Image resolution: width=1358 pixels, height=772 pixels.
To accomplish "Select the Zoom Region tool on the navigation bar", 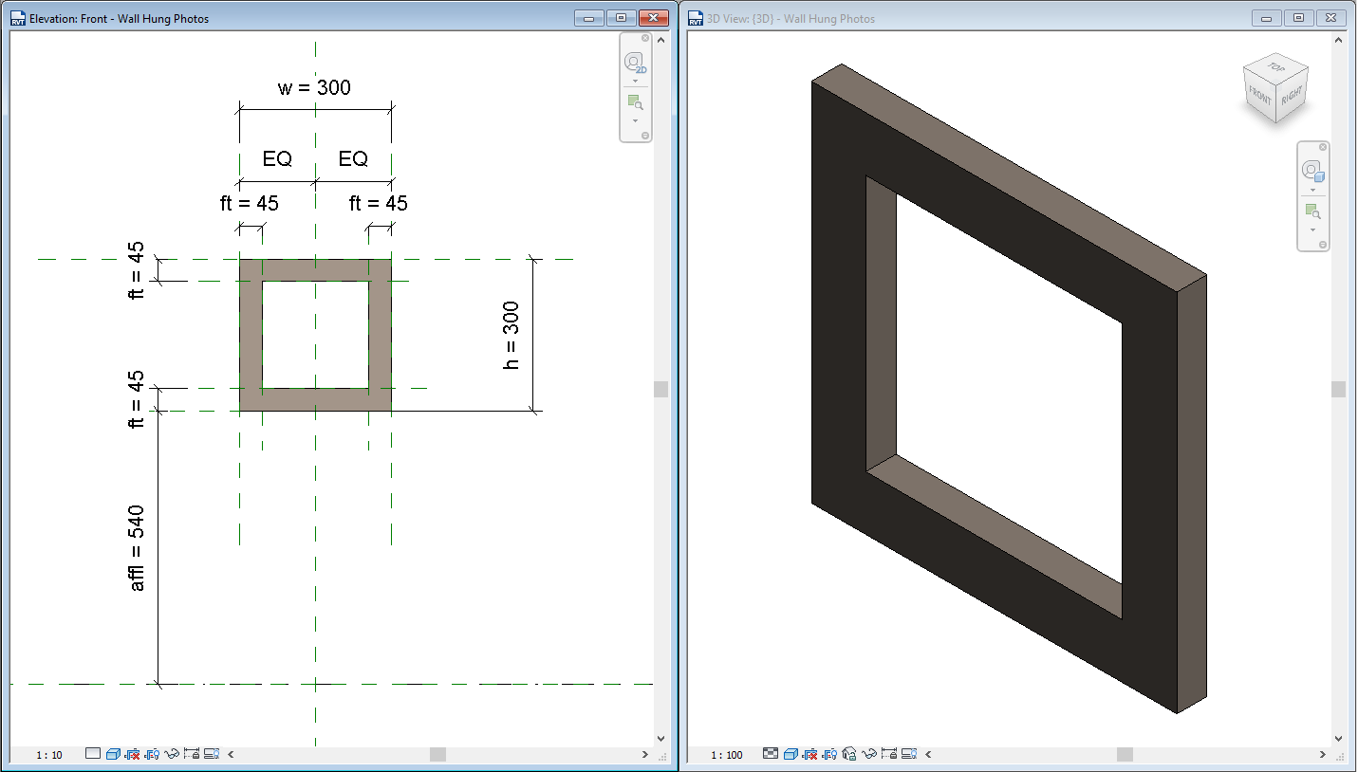I will (635, 101).
